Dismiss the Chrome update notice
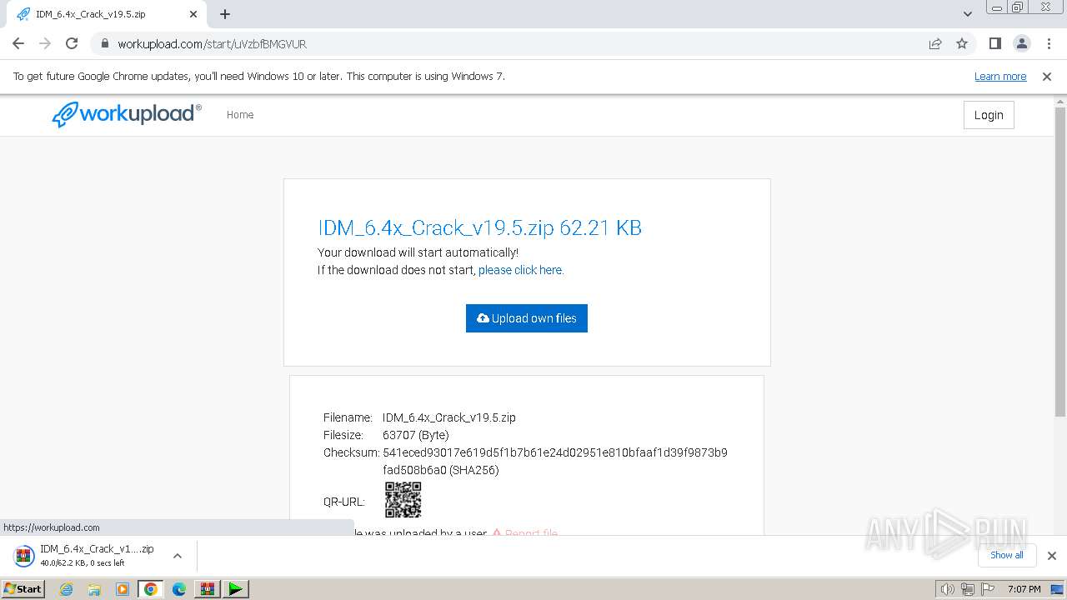This screenshot has width=1067, height=600. 1047,77
